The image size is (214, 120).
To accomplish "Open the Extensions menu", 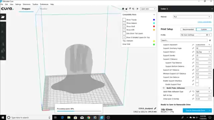I will (x=27, y=4).
